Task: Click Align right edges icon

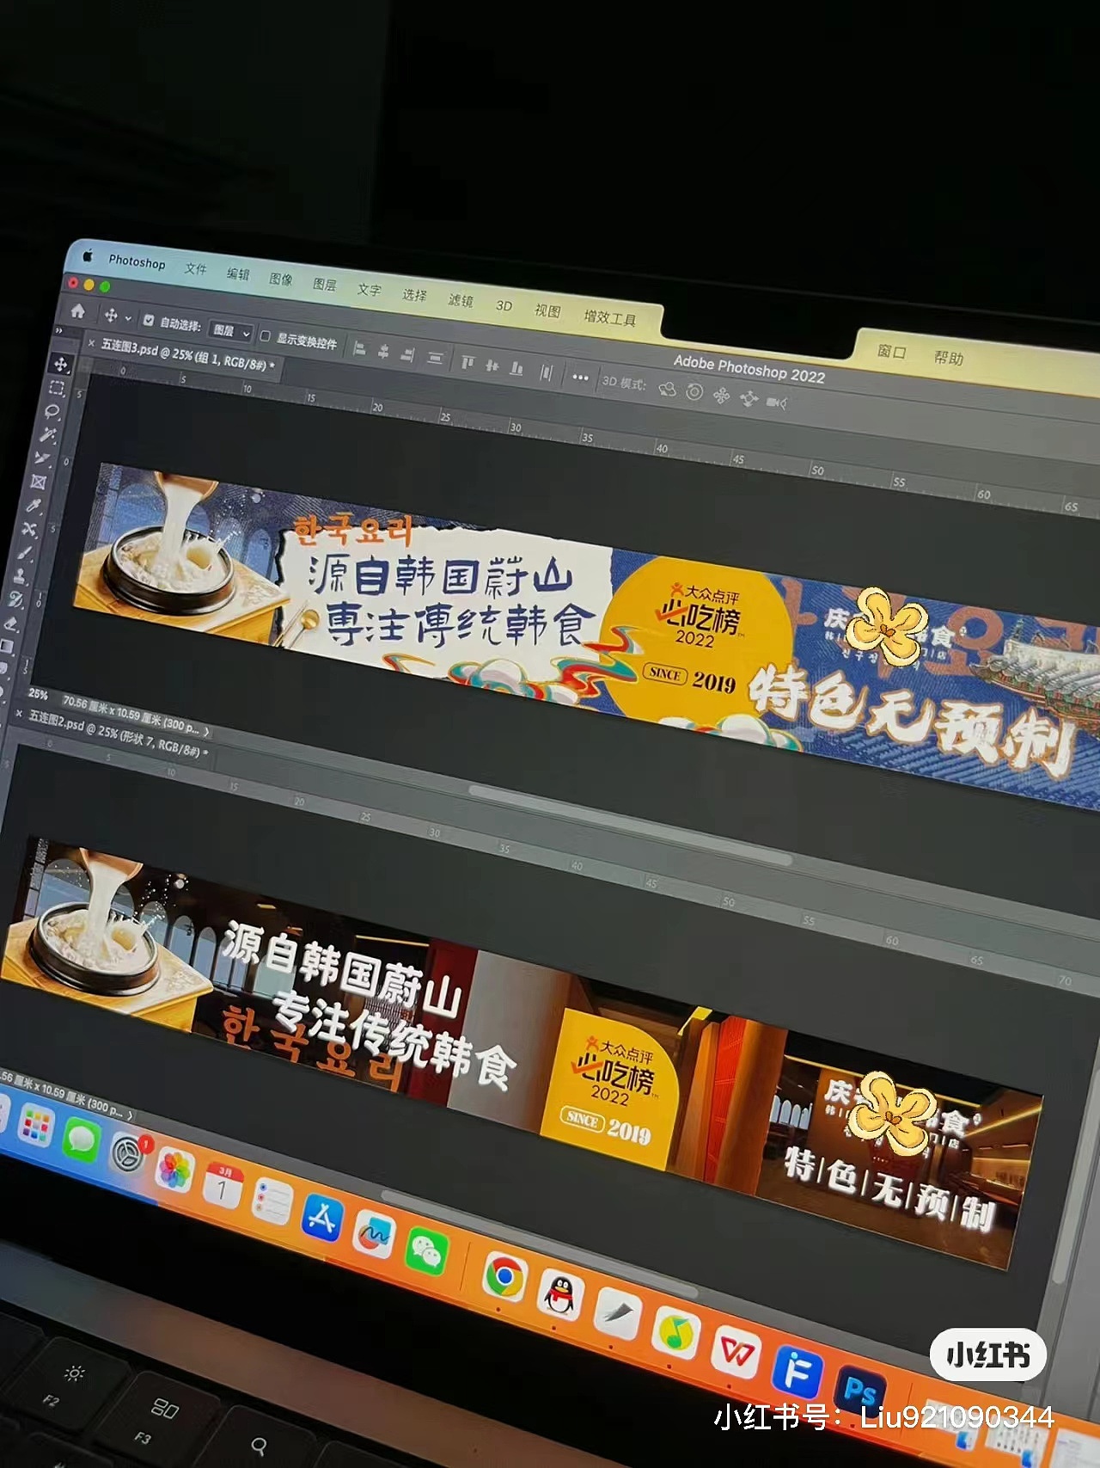Action: pyautogui.click(x=408, y=354)
